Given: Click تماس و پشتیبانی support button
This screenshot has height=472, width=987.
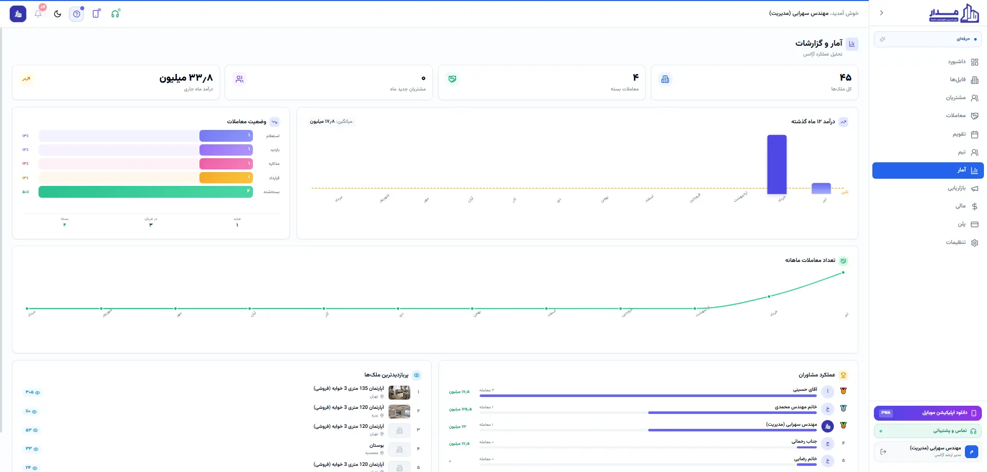Looking at the screenshot, I should point(928,431).
